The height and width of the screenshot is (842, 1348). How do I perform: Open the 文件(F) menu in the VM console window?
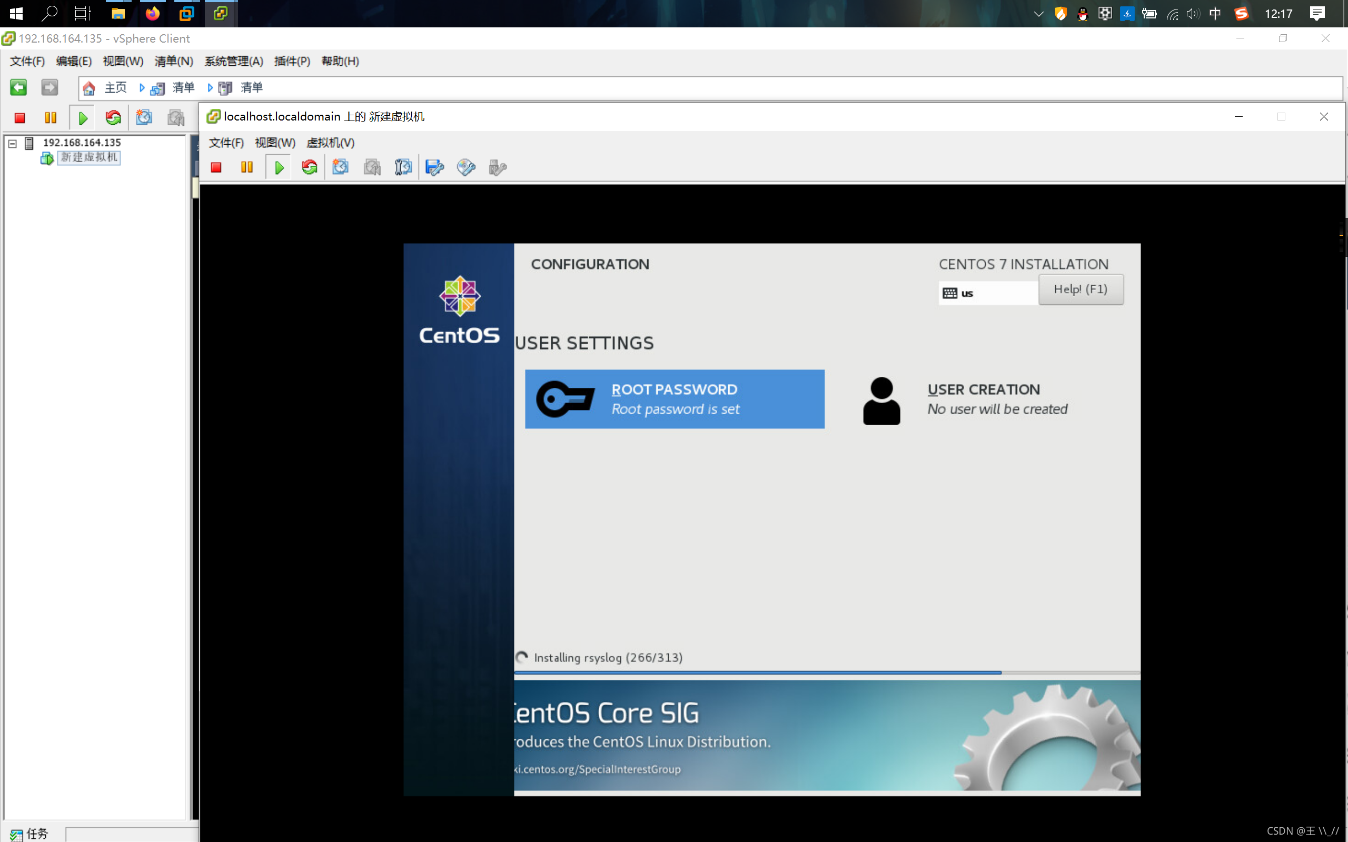[226, 143]
